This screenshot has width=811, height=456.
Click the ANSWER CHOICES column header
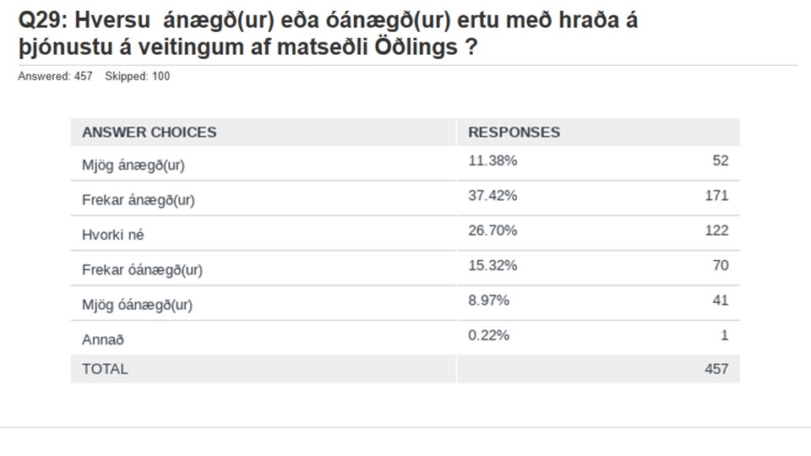point(149,133)
